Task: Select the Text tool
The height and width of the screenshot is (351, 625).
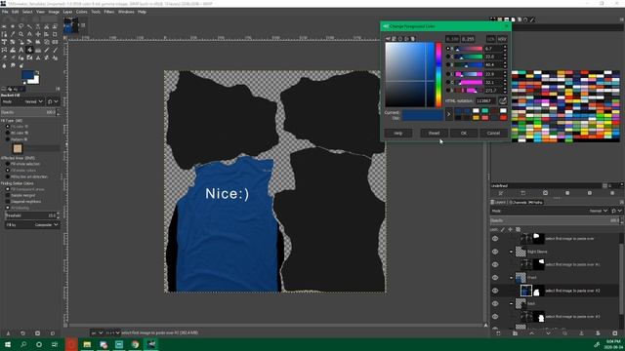Action: [21, 50]
